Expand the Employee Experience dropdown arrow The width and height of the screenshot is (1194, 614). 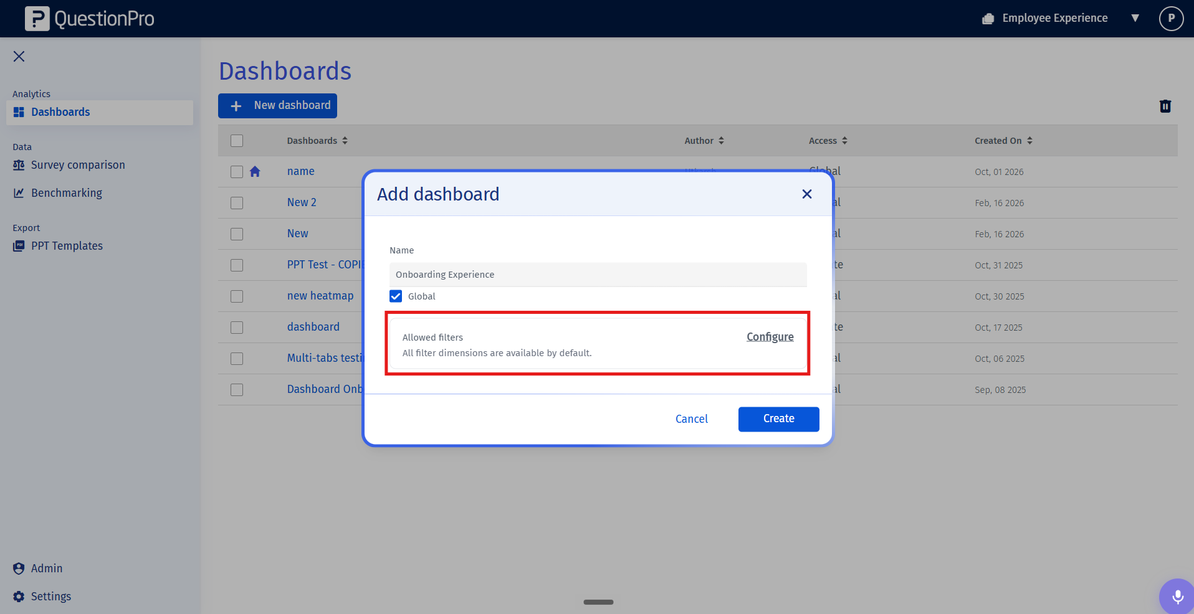[1135, 18]
